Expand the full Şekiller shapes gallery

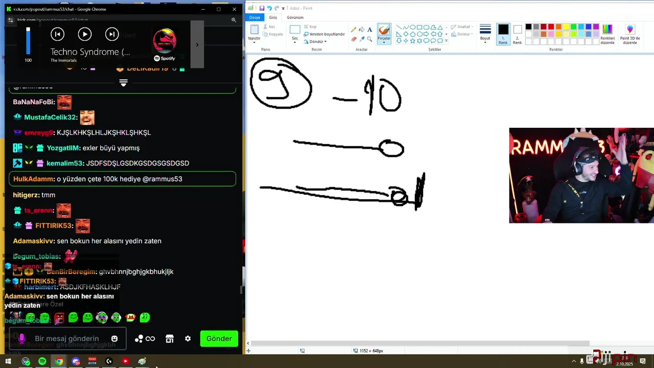[446, 41]
